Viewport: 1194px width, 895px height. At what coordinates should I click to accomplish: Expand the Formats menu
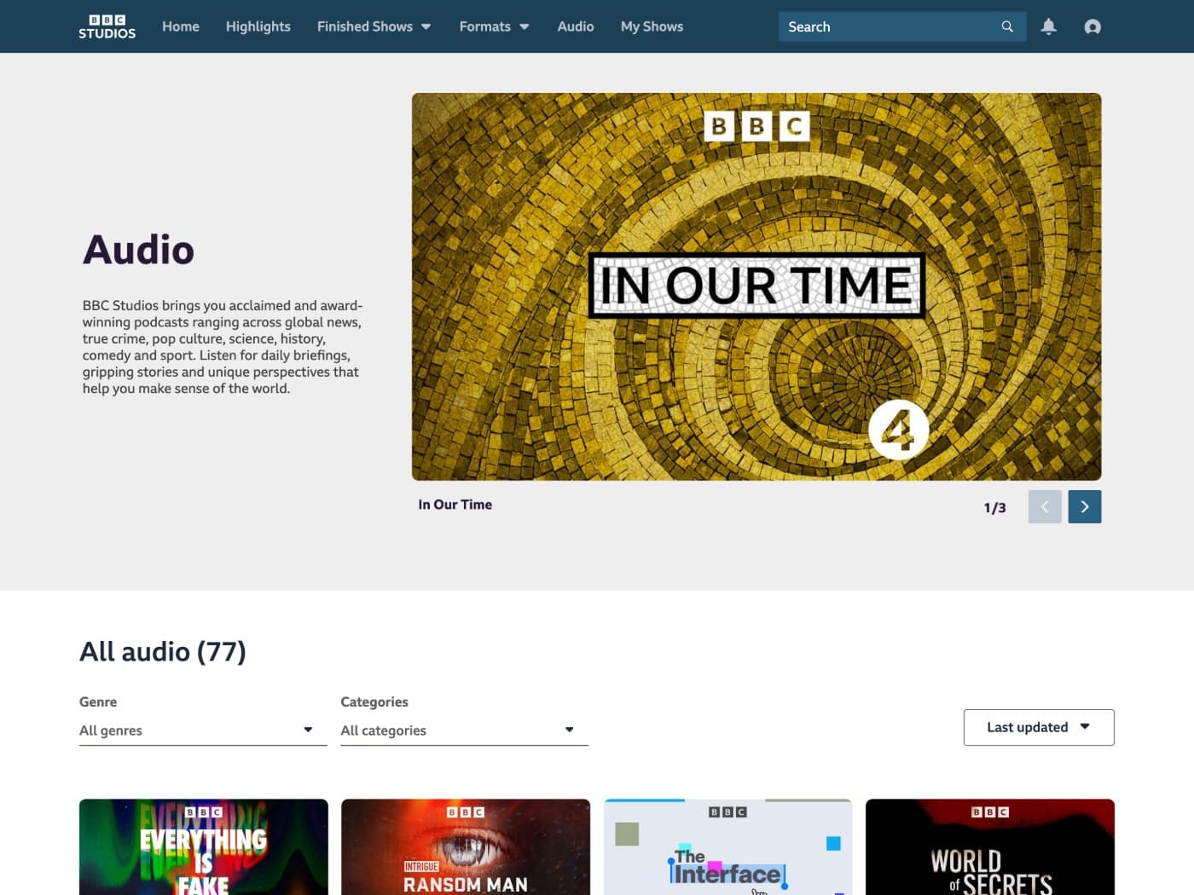[494, 26]
